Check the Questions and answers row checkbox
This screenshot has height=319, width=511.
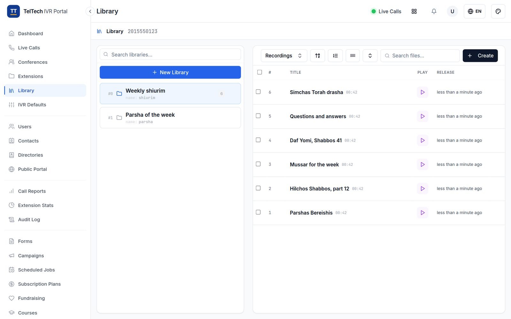[258, 116]
